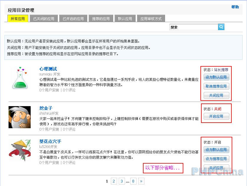The height and width of the screenshot is (186, 247).
Task: Click install count under 心理测试
Action: [x=49, y=90]
